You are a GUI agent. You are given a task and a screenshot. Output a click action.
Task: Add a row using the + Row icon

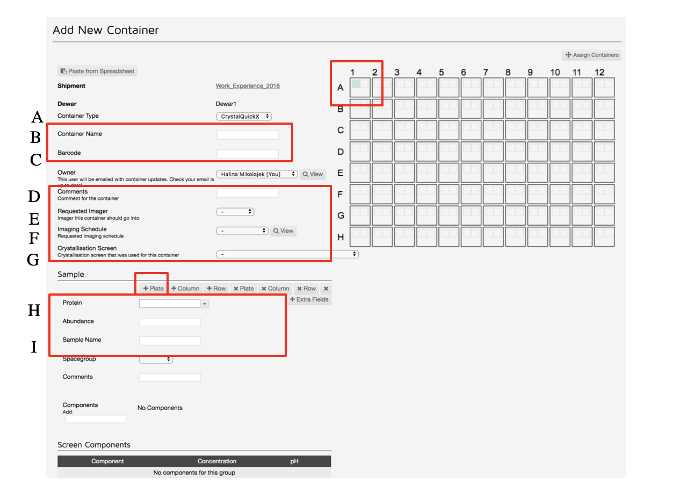(215, 288)
